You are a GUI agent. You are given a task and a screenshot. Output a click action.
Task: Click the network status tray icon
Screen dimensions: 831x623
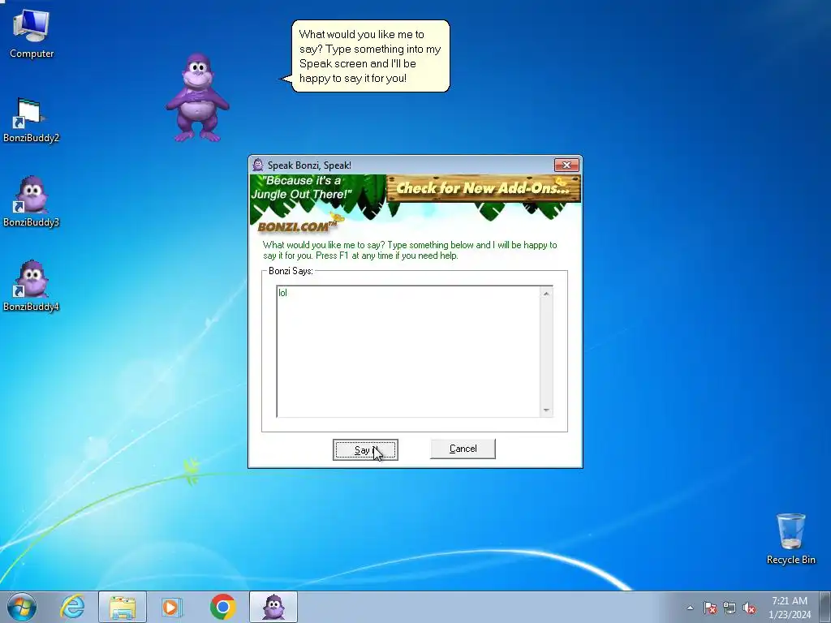[730, 608]
